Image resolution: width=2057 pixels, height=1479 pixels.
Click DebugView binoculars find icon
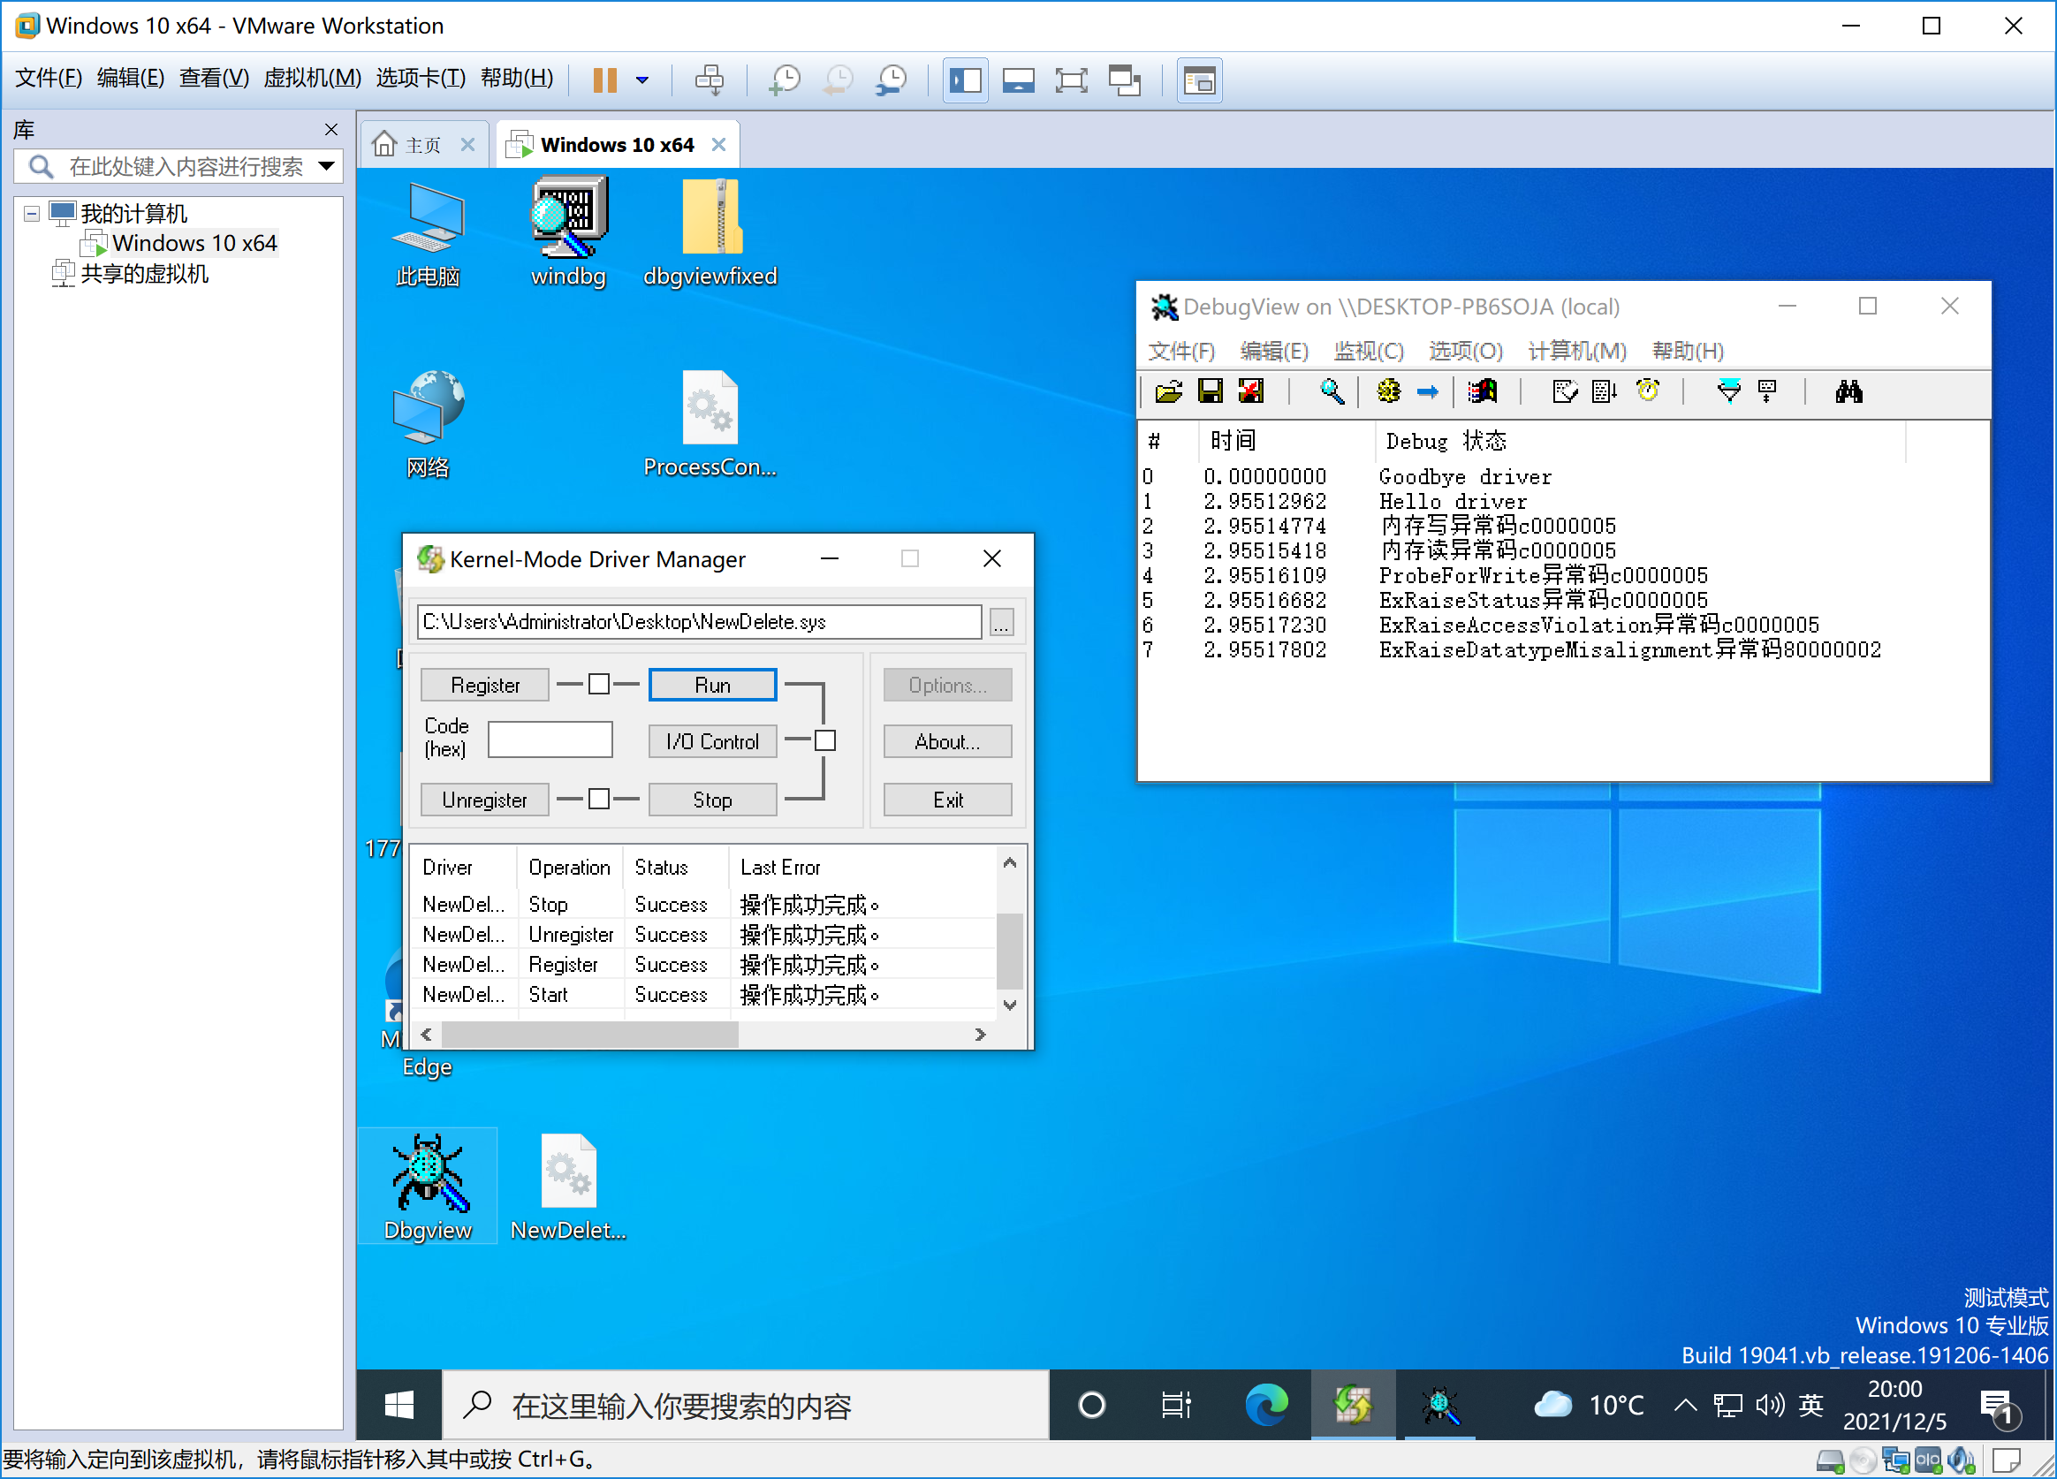[x=1848, y=391]
